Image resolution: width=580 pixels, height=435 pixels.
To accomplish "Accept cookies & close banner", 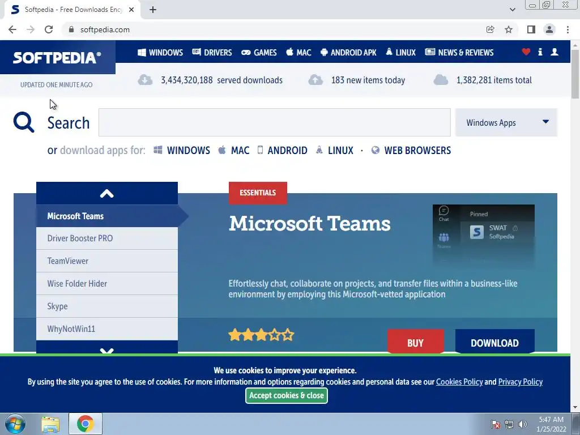I will 286,395.
